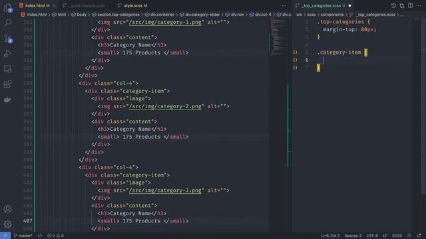Follow /src/img/category-2.png link
The image size is (426, 239).
pos(165,106)
